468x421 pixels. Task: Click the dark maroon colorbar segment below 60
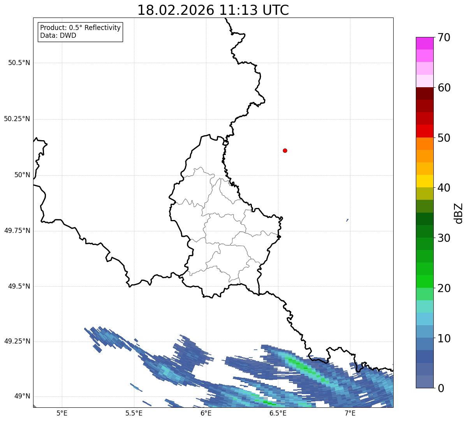click(424, 93)
